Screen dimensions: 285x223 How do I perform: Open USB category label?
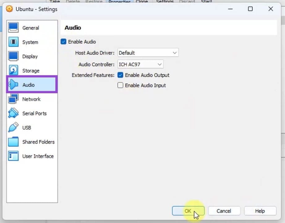click(27, 128)
